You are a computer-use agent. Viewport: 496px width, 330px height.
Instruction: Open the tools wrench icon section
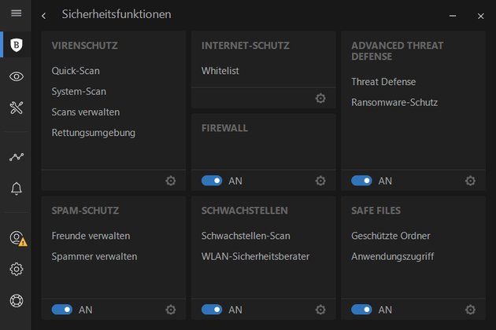(16, 108)
